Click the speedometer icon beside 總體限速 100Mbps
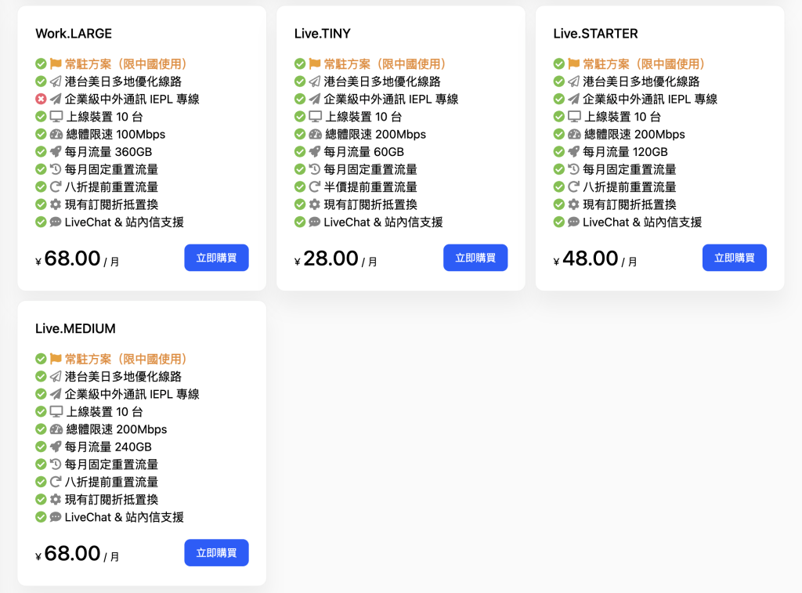This screenshot has width=802, height=593. coord(56,134)
